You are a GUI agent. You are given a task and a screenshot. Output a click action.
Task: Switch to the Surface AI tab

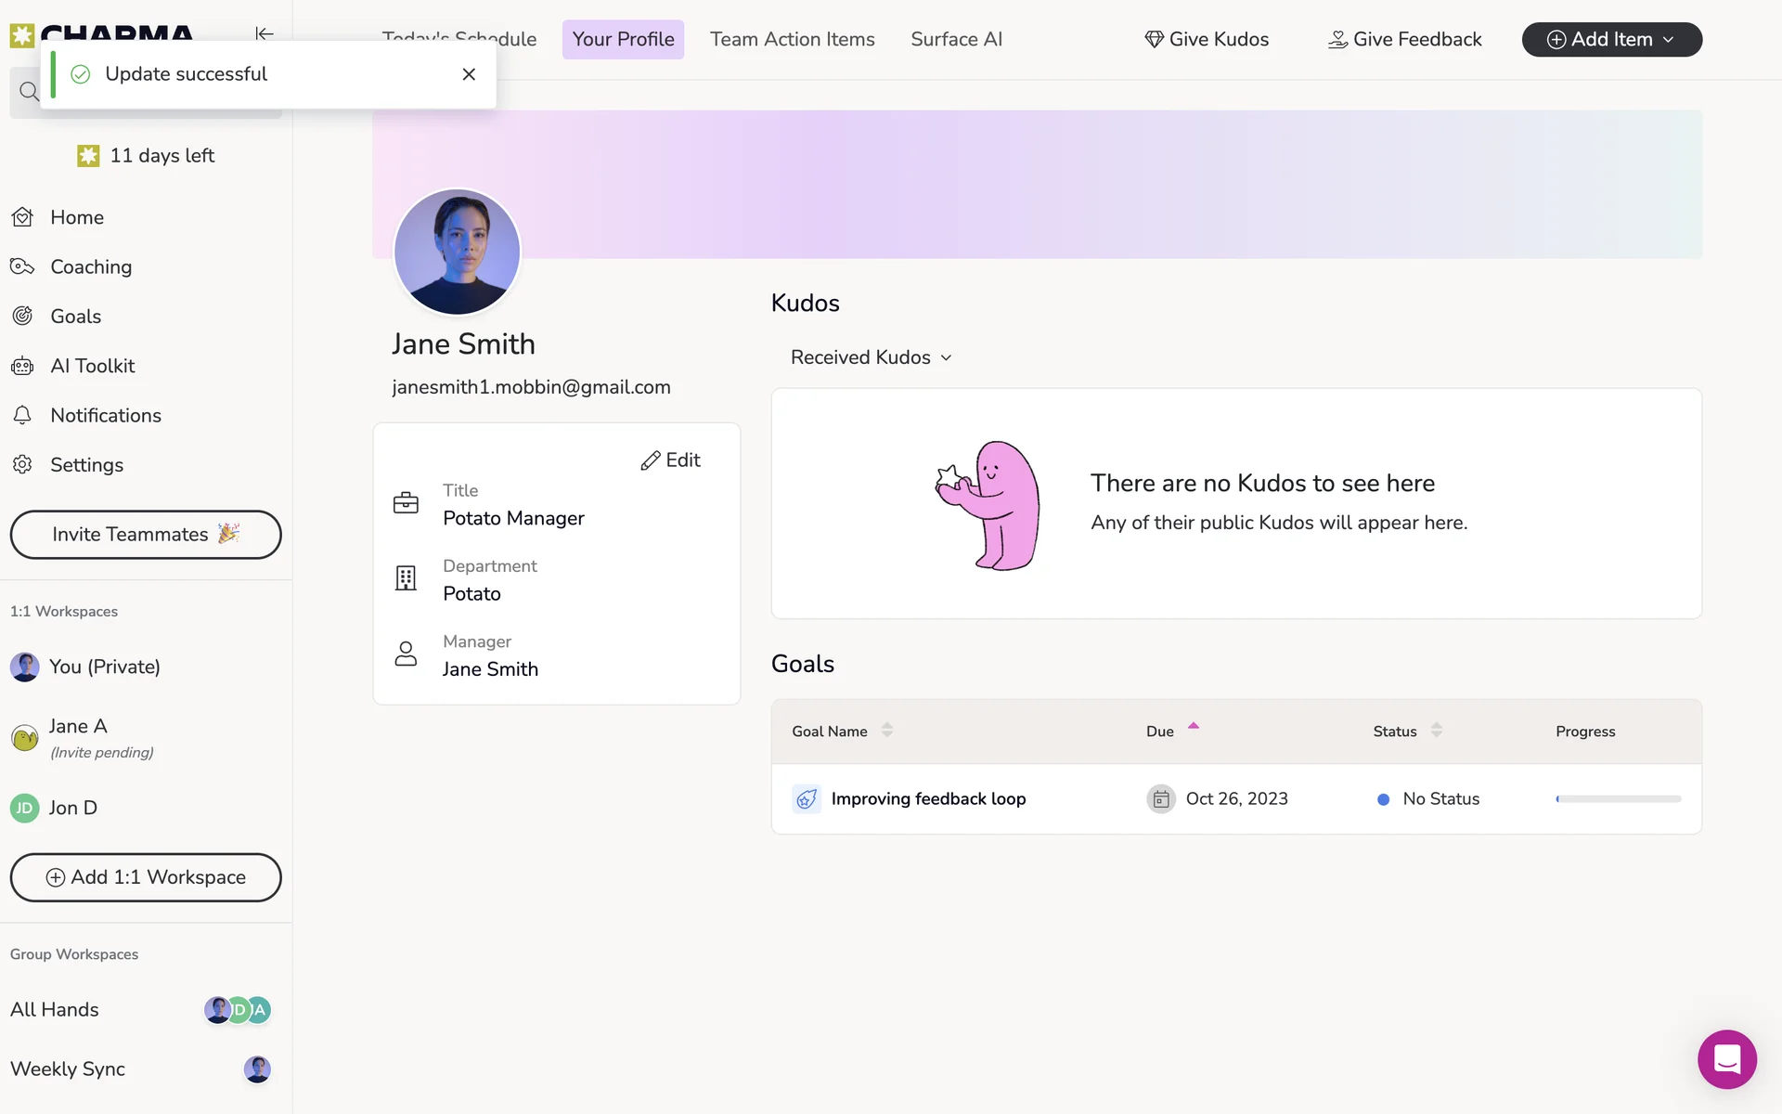click(956, 40)
